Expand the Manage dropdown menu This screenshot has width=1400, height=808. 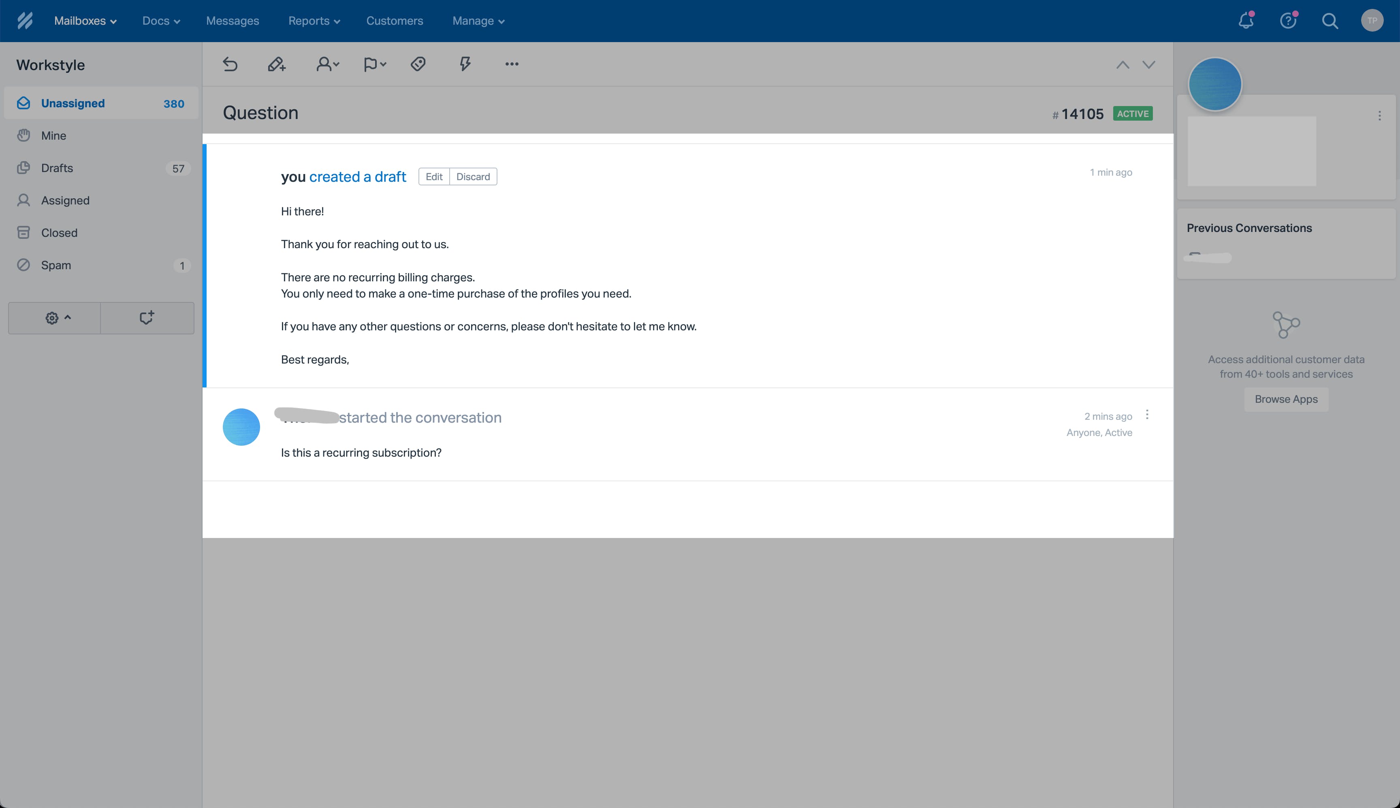[478, 21]
